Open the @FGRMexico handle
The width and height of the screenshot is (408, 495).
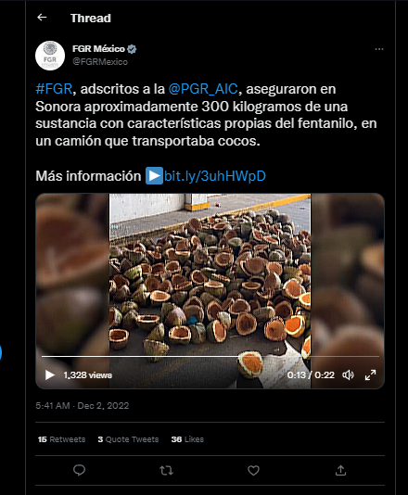pyautogui.click(x=100, y=62)
